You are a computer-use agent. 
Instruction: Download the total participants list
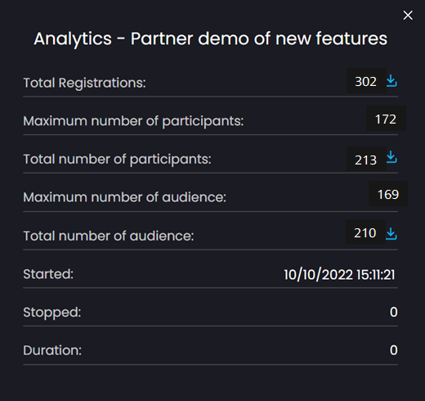coord(391,157)
